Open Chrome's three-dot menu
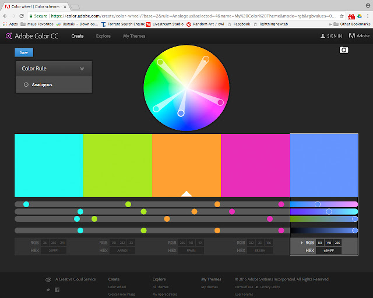This screenshot has width=373, height=298. tap(368, 16)
